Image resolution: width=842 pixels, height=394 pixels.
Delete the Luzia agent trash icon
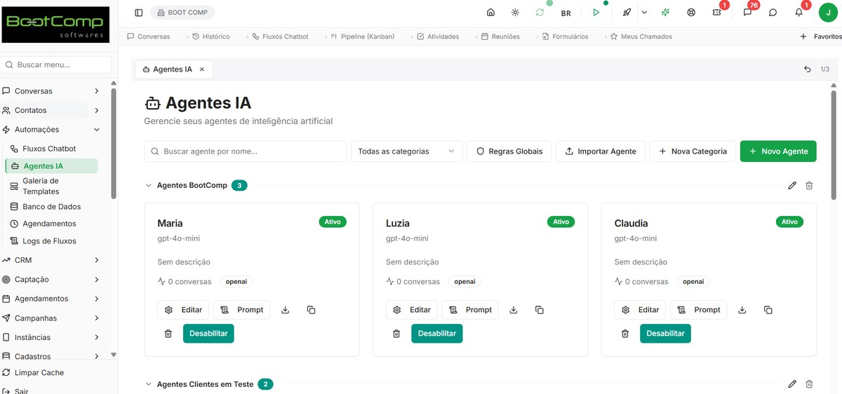[396, 334]
